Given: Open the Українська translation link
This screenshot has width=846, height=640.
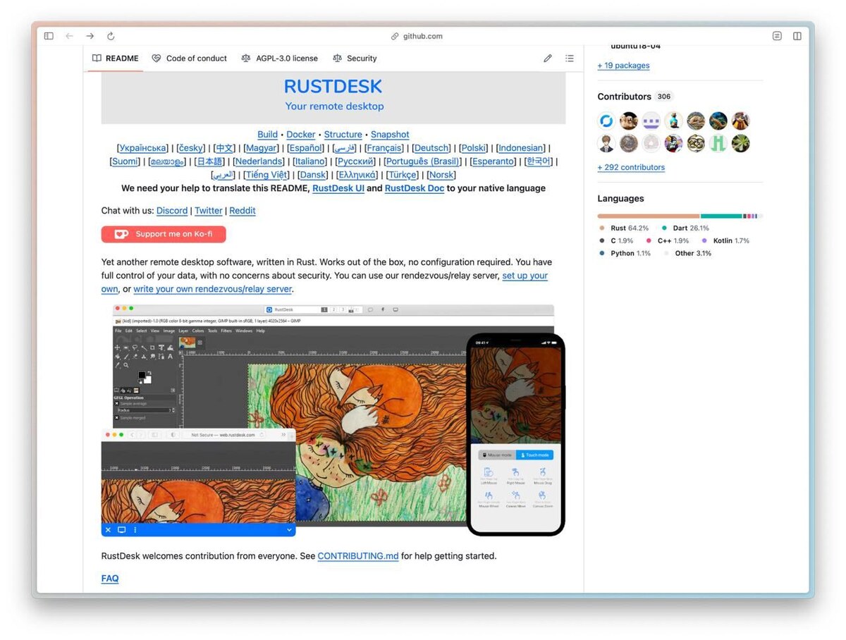Looking at the screenshot, I should [x=143, y=148].
